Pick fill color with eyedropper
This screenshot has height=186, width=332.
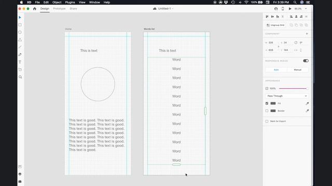point(307,103)
